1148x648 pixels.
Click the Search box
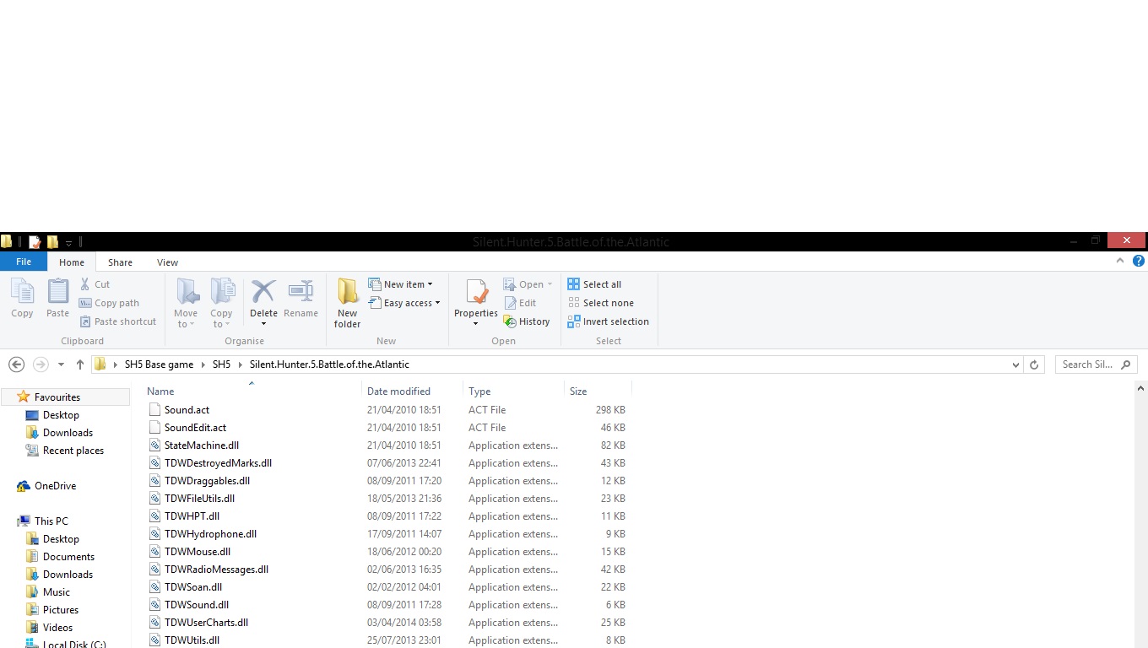click(1096, 364)
